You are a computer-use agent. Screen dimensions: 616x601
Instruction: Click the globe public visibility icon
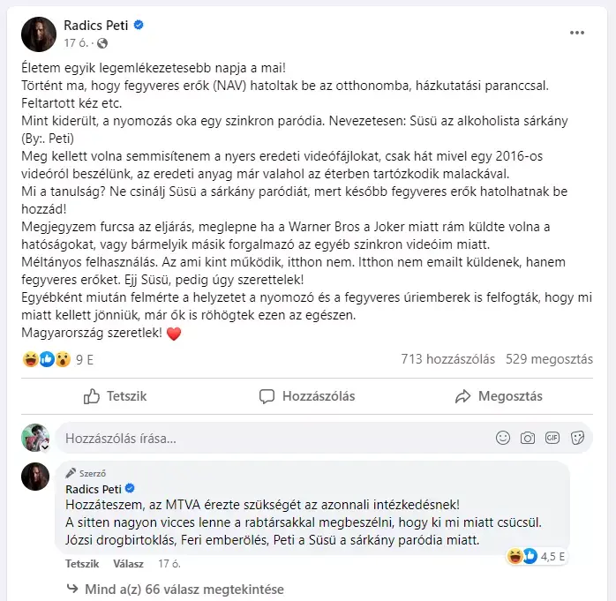[x=102, y=43]
